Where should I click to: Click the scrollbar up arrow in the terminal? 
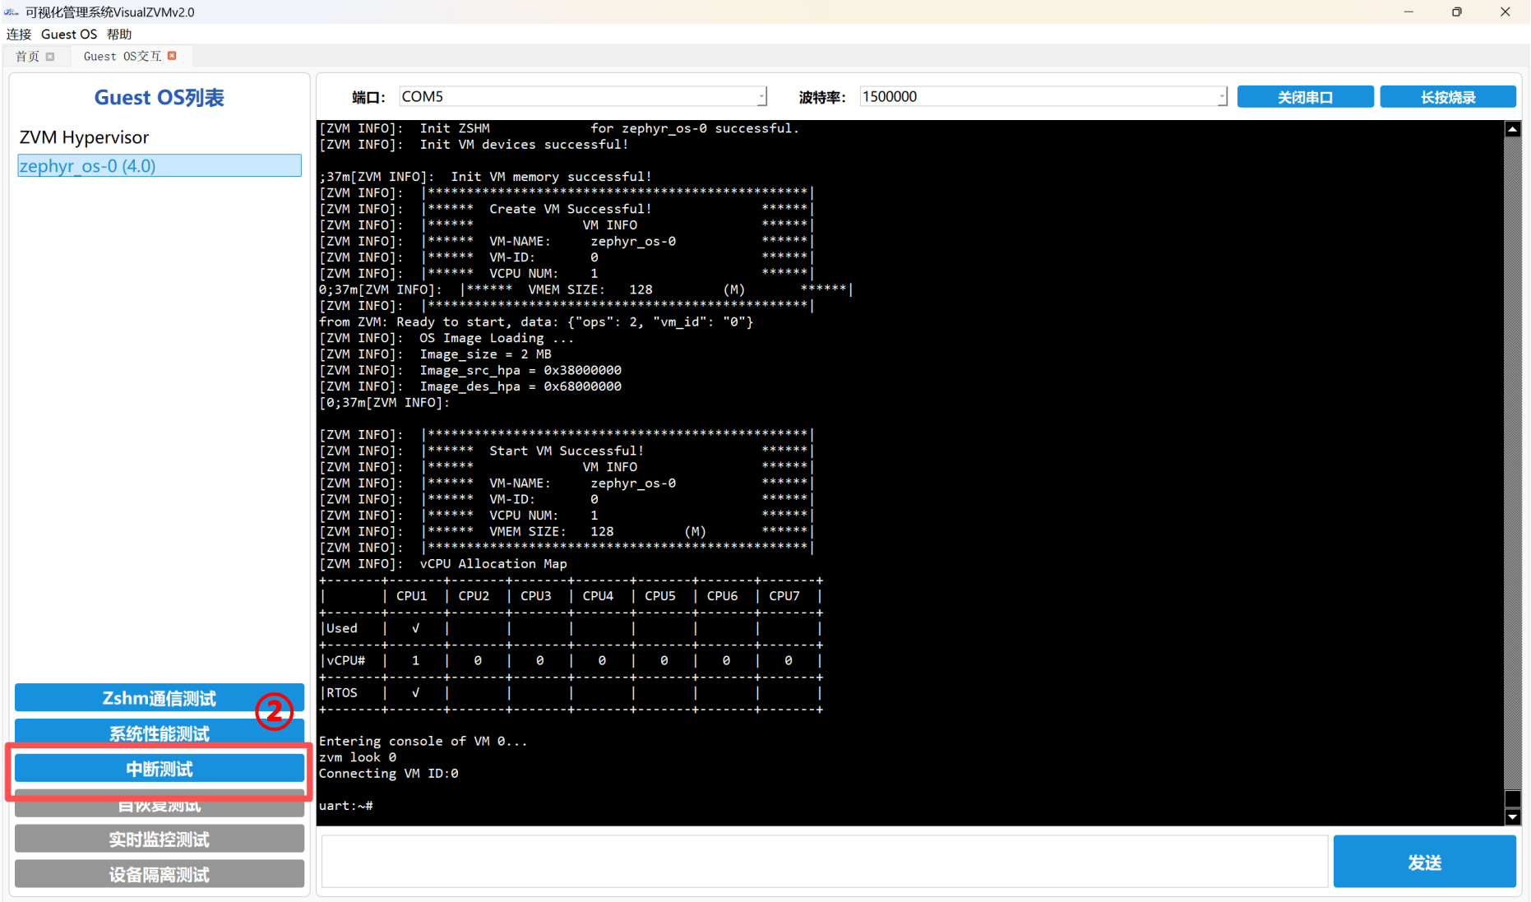coord(1512,129)
